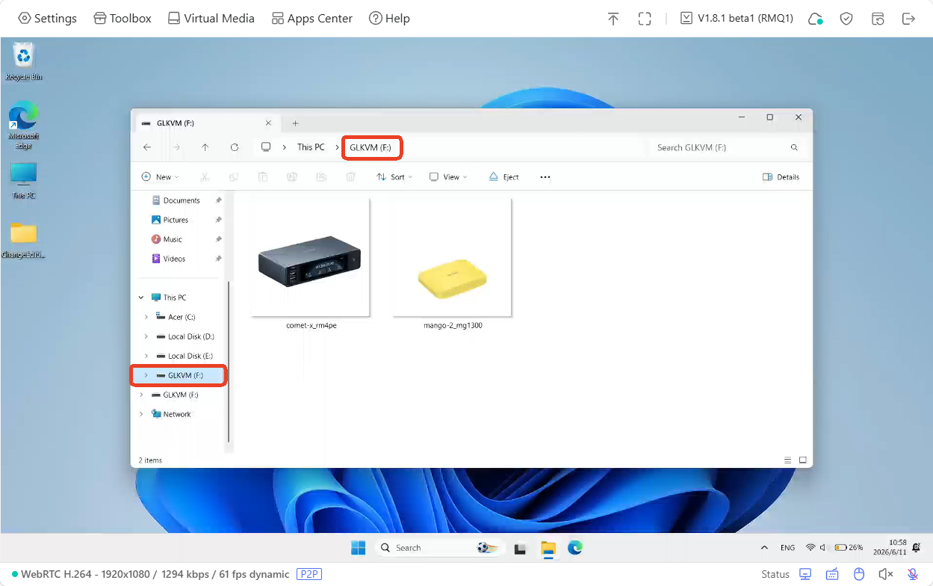
Task: Click the keyboard status icon in bottom bar
Action: click(832, 574)
